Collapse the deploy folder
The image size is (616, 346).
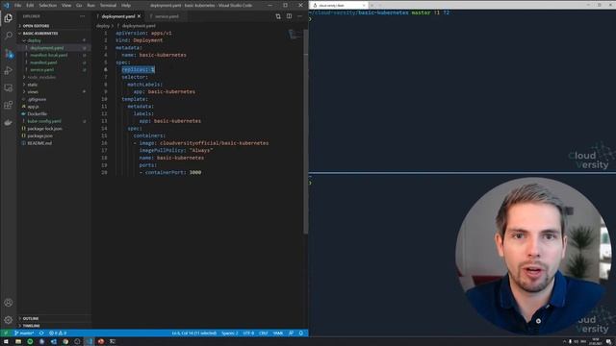click(x=35, y=40)
